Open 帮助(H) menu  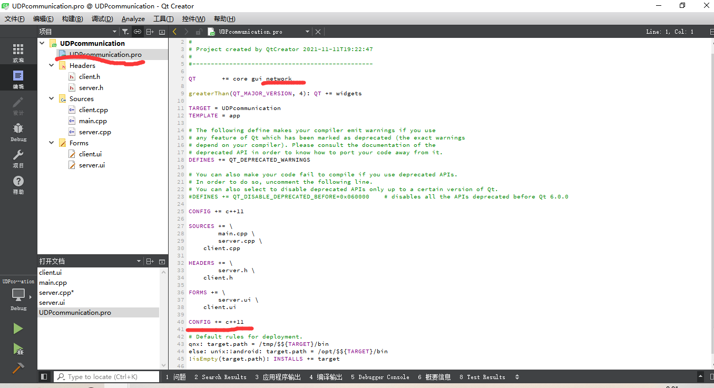[224, 19]
